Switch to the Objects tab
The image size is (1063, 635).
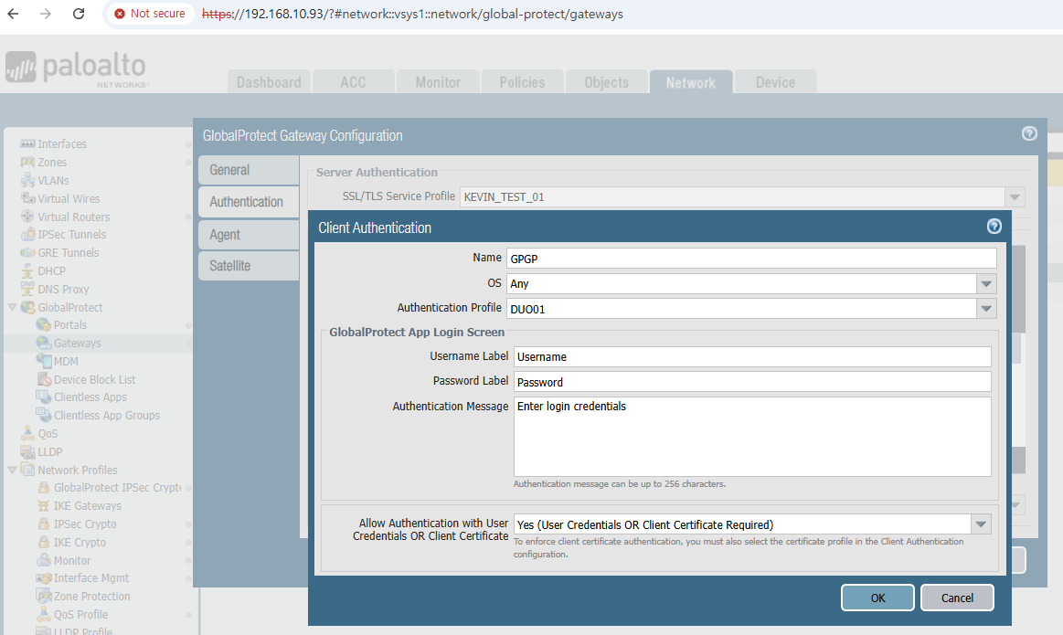(606, 82)
